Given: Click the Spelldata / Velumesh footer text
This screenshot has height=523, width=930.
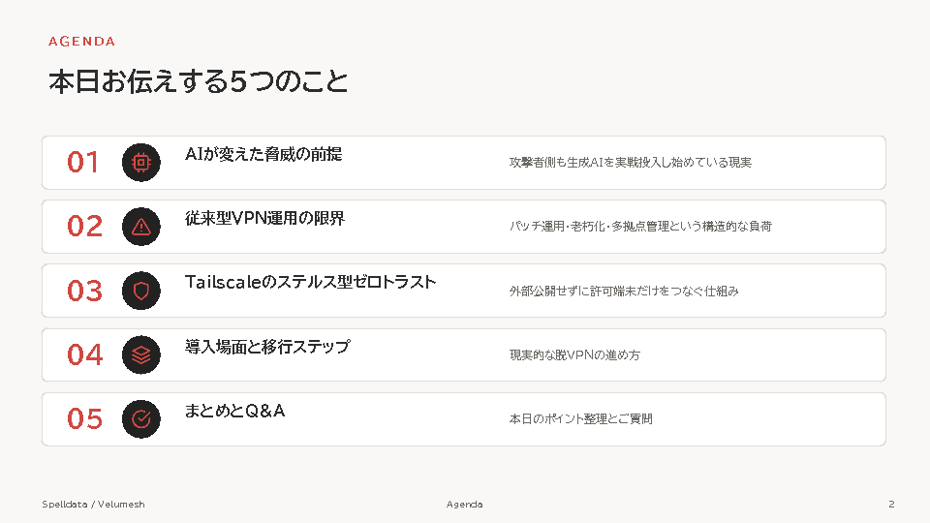Looking at the screenshot, I should (93, 504).
